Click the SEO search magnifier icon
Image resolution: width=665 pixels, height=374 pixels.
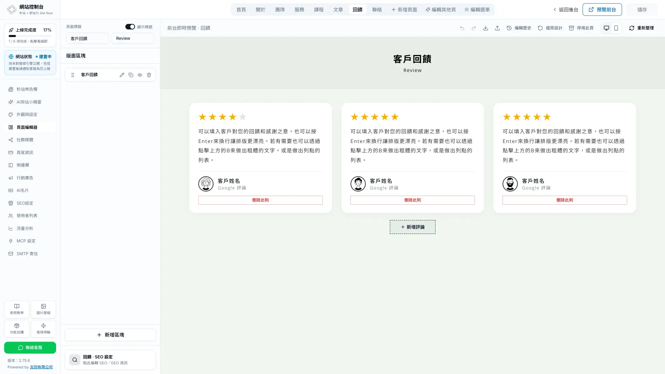pos(75,360)
